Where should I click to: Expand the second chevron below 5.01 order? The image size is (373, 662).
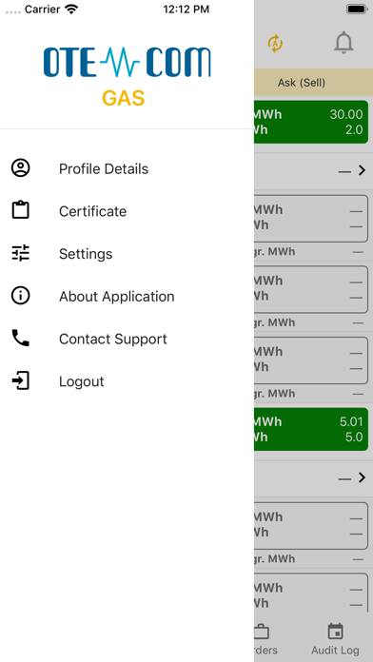click(362, 477)
